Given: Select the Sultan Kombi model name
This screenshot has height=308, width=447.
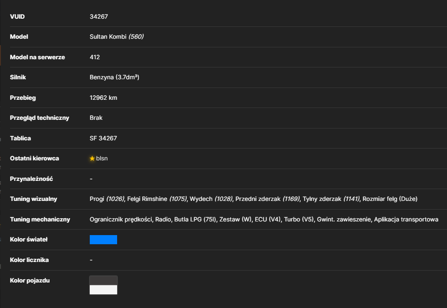Looking at the screenshot, I should tap(108, 37).
